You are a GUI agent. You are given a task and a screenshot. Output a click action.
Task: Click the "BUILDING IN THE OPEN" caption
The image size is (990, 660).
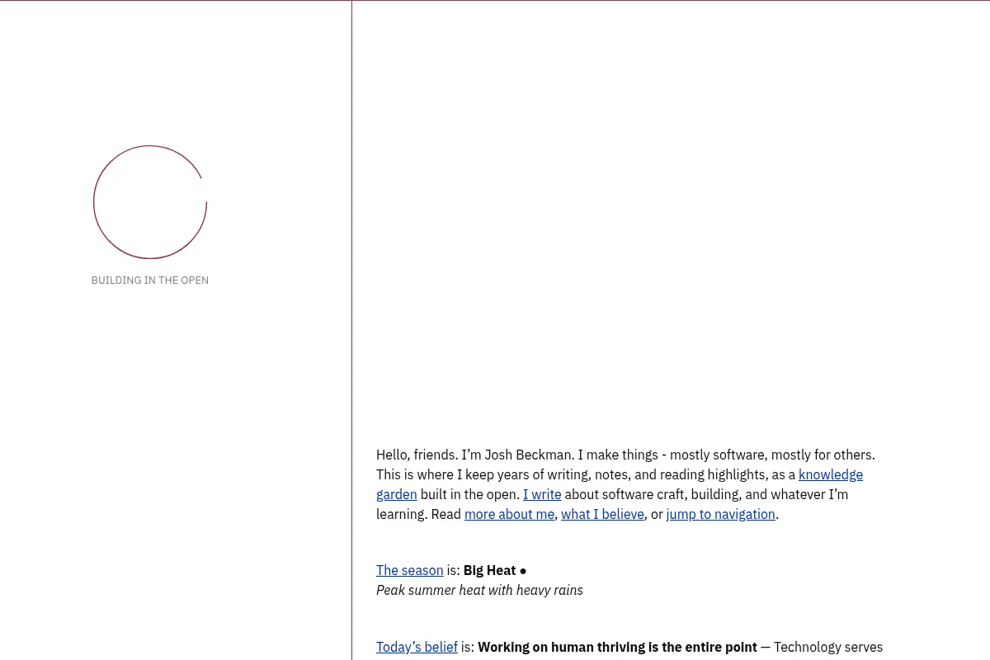point(150,280)
